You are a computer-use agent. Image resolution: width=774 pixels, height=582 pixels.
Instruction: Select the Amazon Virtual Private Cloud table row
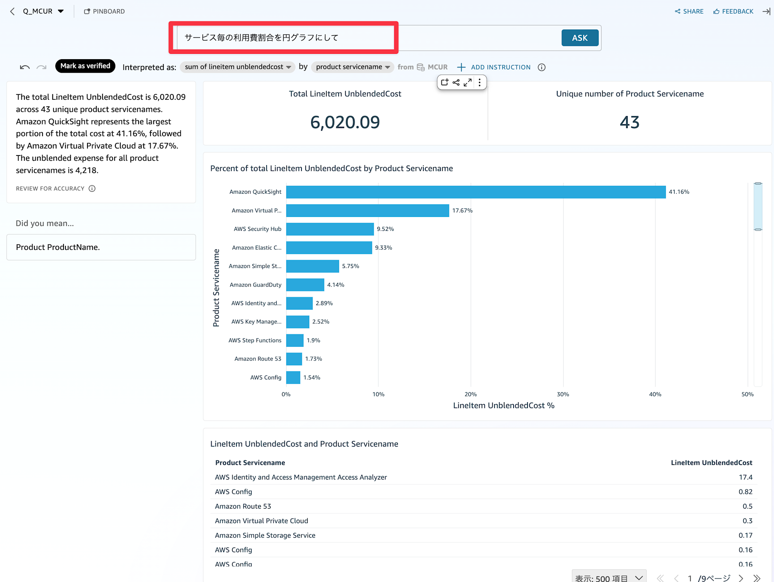coord(484,521)
